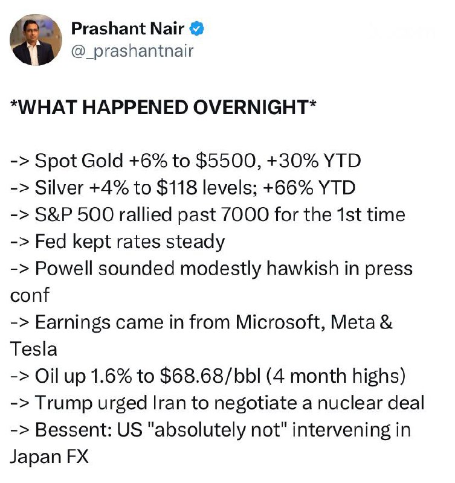
Task: Click the word Tesla
Action: 34,350
